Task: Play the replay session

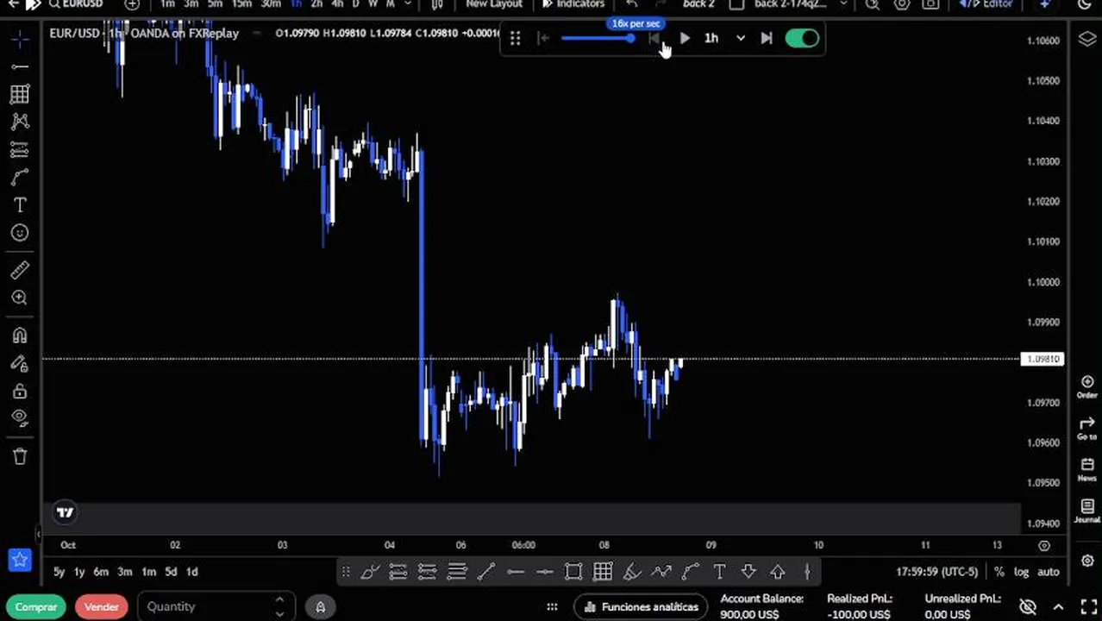Action: (685, 38)
